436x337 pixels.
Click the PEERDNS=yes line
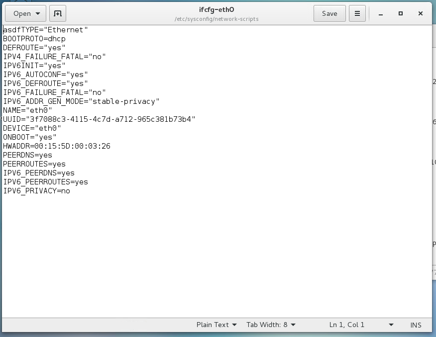tap(27, 155)
